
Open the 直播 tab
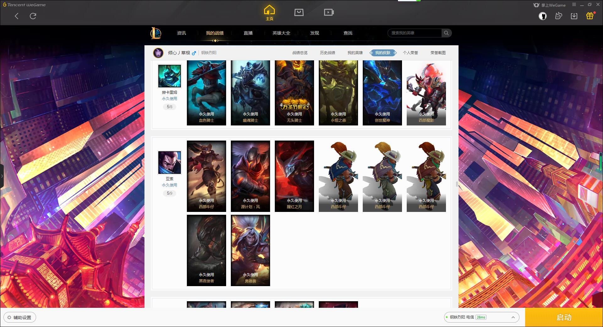(x=248, y=33)
